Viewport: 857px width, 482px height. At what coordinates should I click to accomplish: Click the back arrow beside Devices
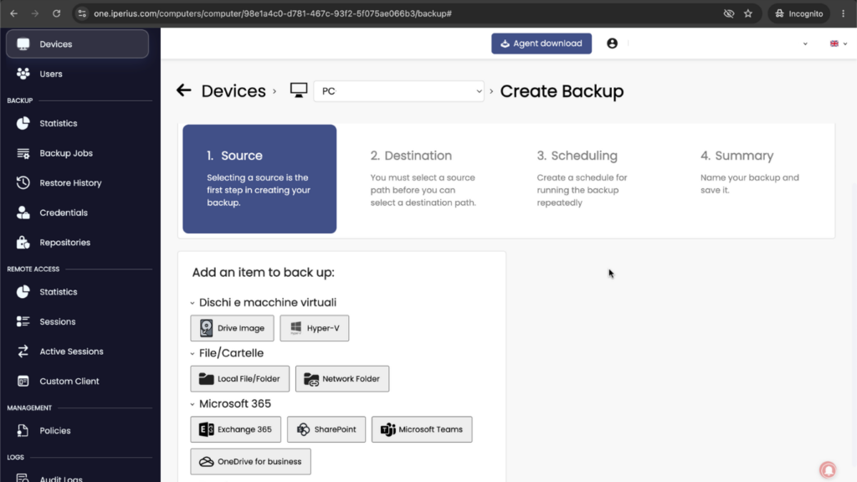pyautogui.click(x=183, y=90)
